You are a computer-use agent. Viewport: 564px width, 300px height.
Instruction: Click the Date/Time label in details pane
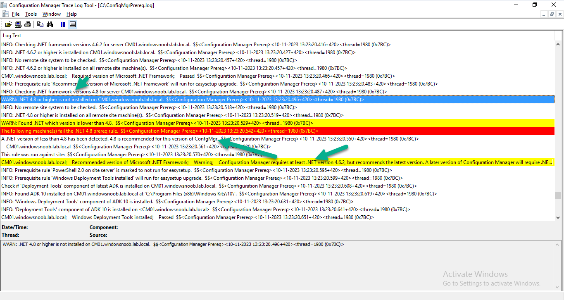click(15, 227)
